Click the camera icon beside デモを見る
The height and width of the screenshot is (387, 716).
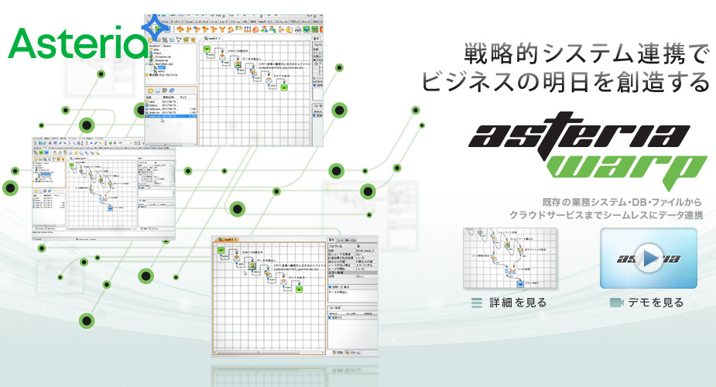(616, 303)
